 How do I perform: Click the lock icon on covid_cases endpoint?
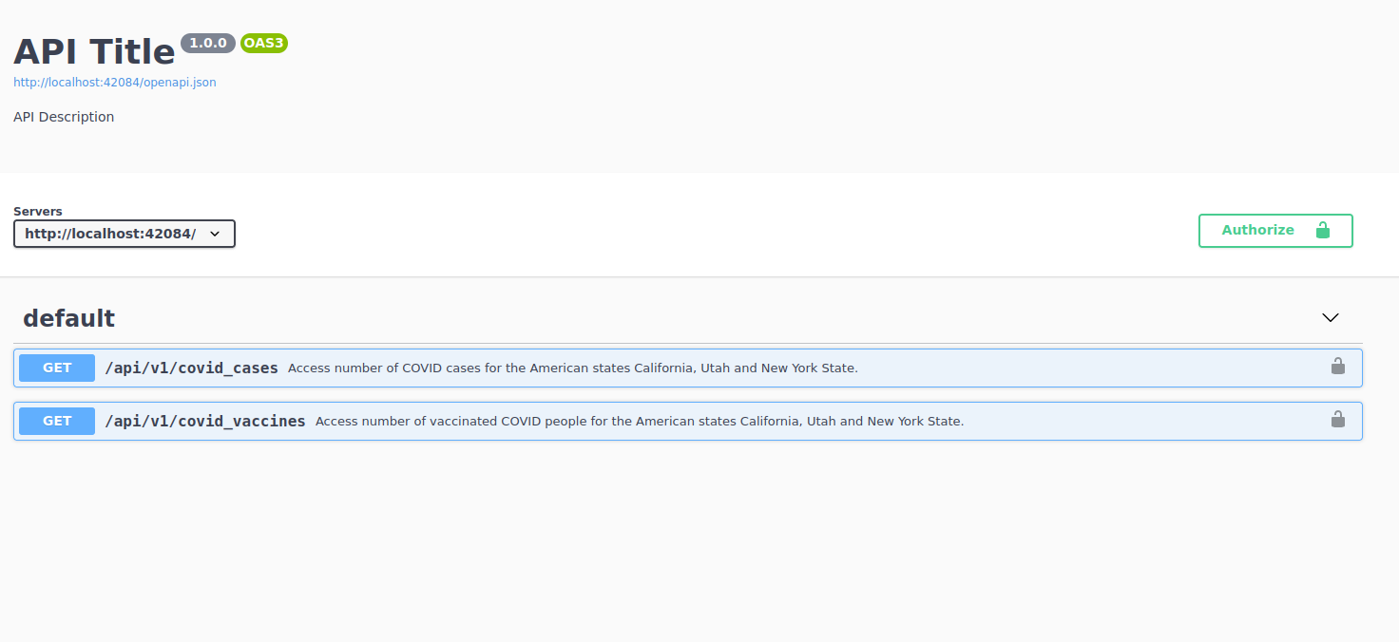pos(1337,367)
